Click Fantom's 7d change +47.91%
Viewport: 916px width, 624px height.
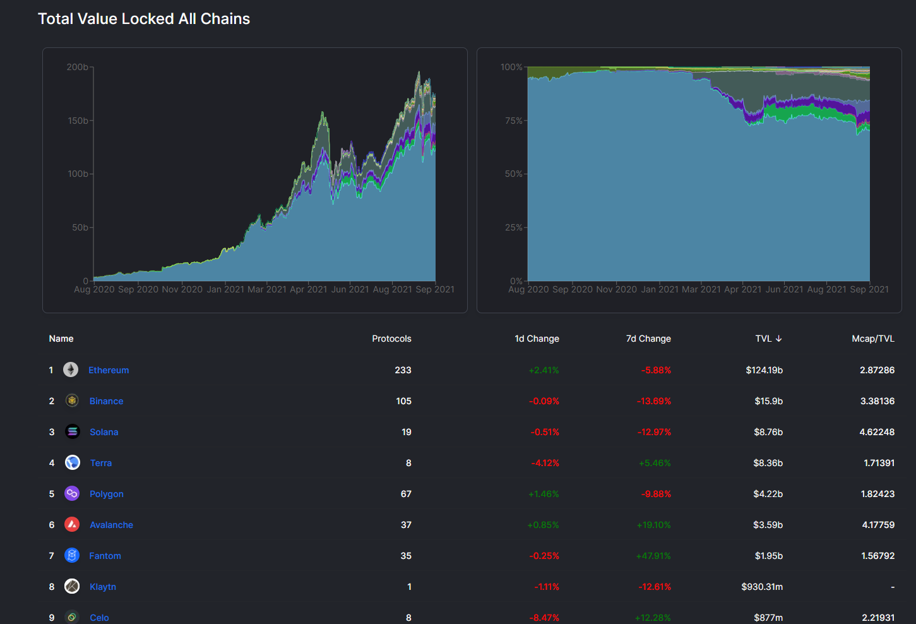[x=653, y=556]
